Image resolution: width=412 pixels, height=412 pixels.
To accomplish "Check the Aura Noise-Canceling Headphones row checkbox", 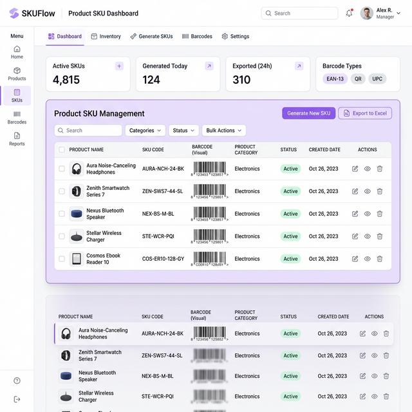I will 62,169.
